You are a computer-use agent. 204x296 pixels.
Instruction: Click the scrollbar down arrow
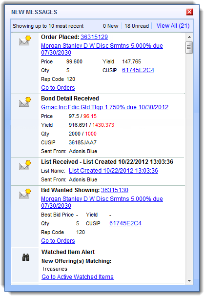(x=189, y=281)
